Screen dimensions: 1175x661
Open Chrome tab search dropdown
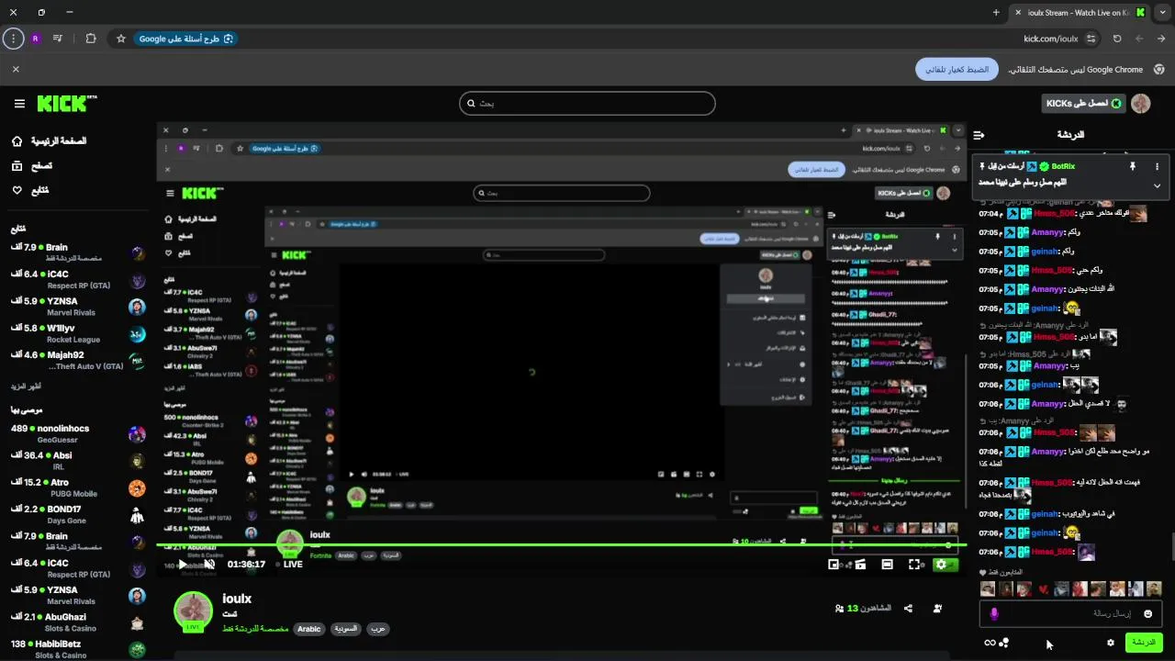click(x=1162, y=13)
